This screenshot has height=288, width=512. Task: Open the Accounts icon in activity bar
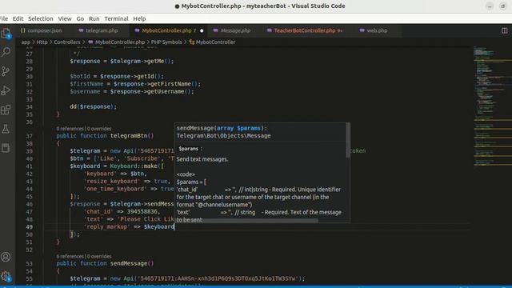pyautogui.click(x=6, y=257)
